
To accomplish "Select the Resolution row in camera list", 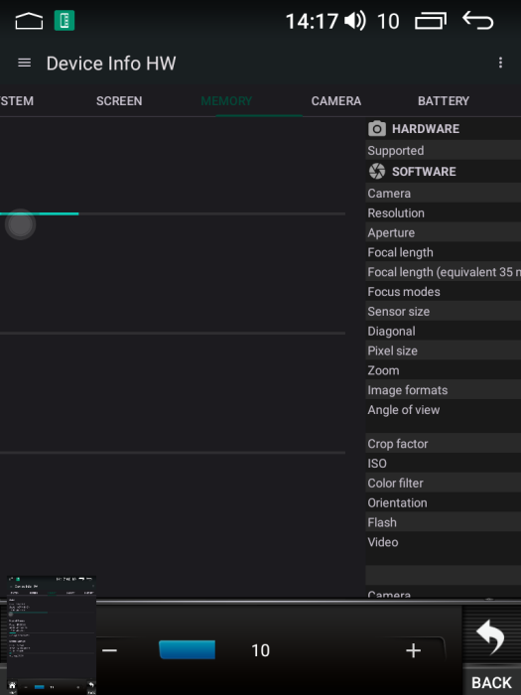I will click(x=444, y=213).
